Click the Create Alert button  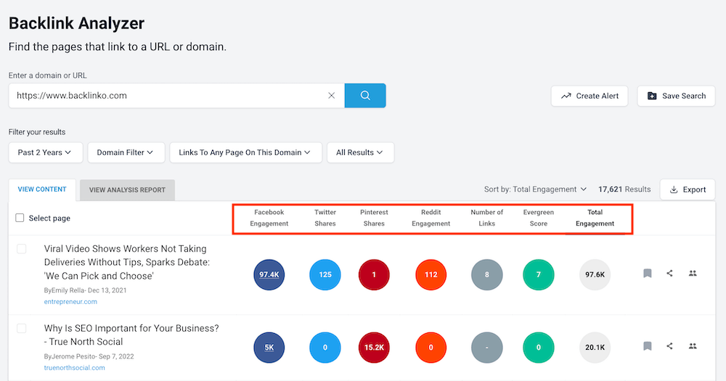590,96
